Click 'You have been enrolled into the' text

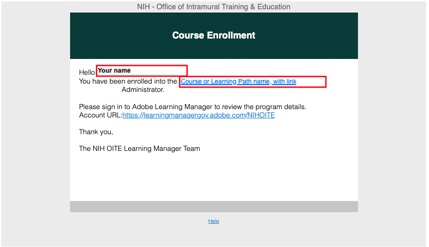(x=128, y=81)
